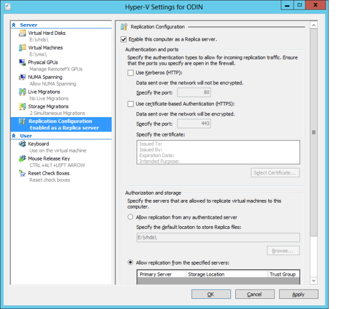
Task: Click the scrollbar up arrow
Action: coord(314,25)
